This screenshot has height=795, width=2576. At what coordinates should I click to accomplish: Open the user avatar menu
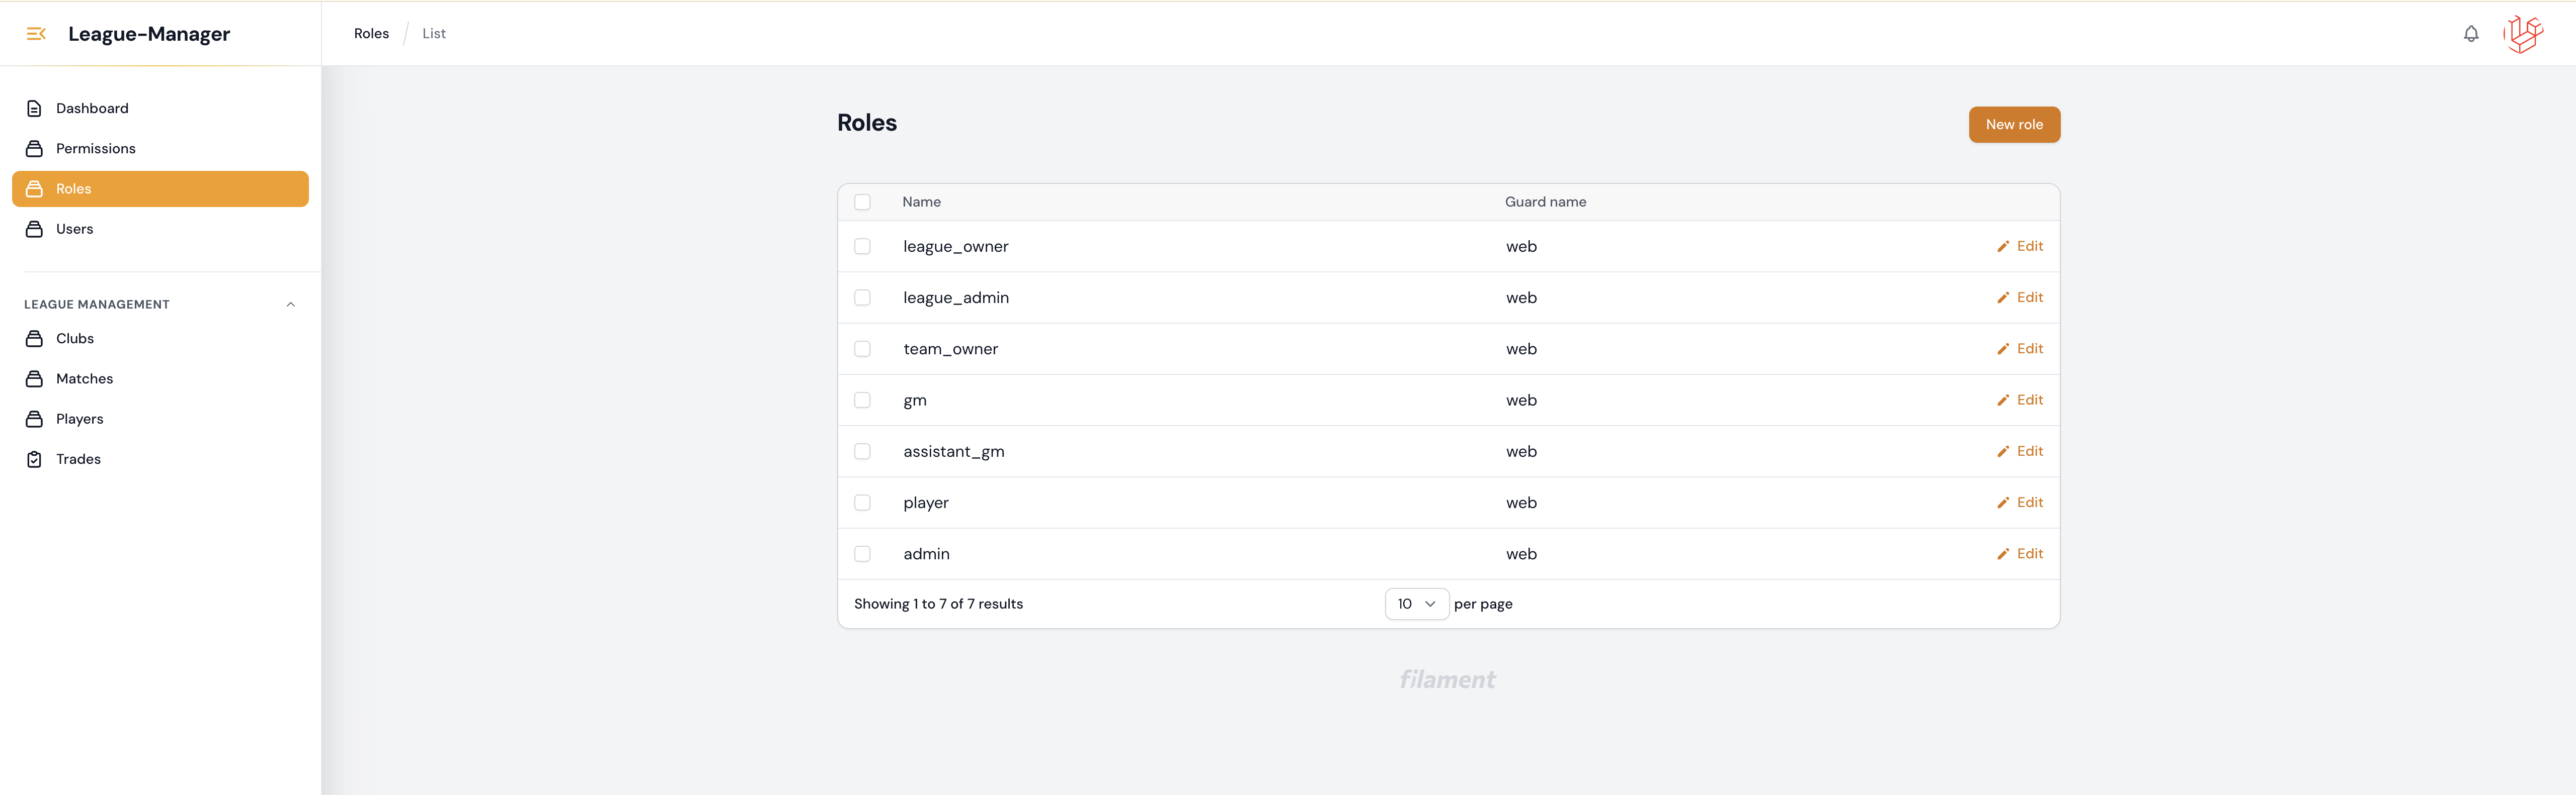(x=2522, y=34)
